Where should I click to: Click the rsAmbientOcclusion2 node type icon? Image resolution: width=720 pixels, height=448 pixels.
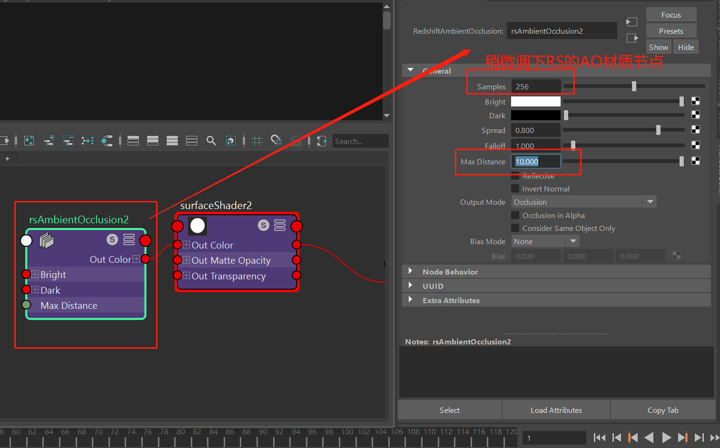click(46, 241)
